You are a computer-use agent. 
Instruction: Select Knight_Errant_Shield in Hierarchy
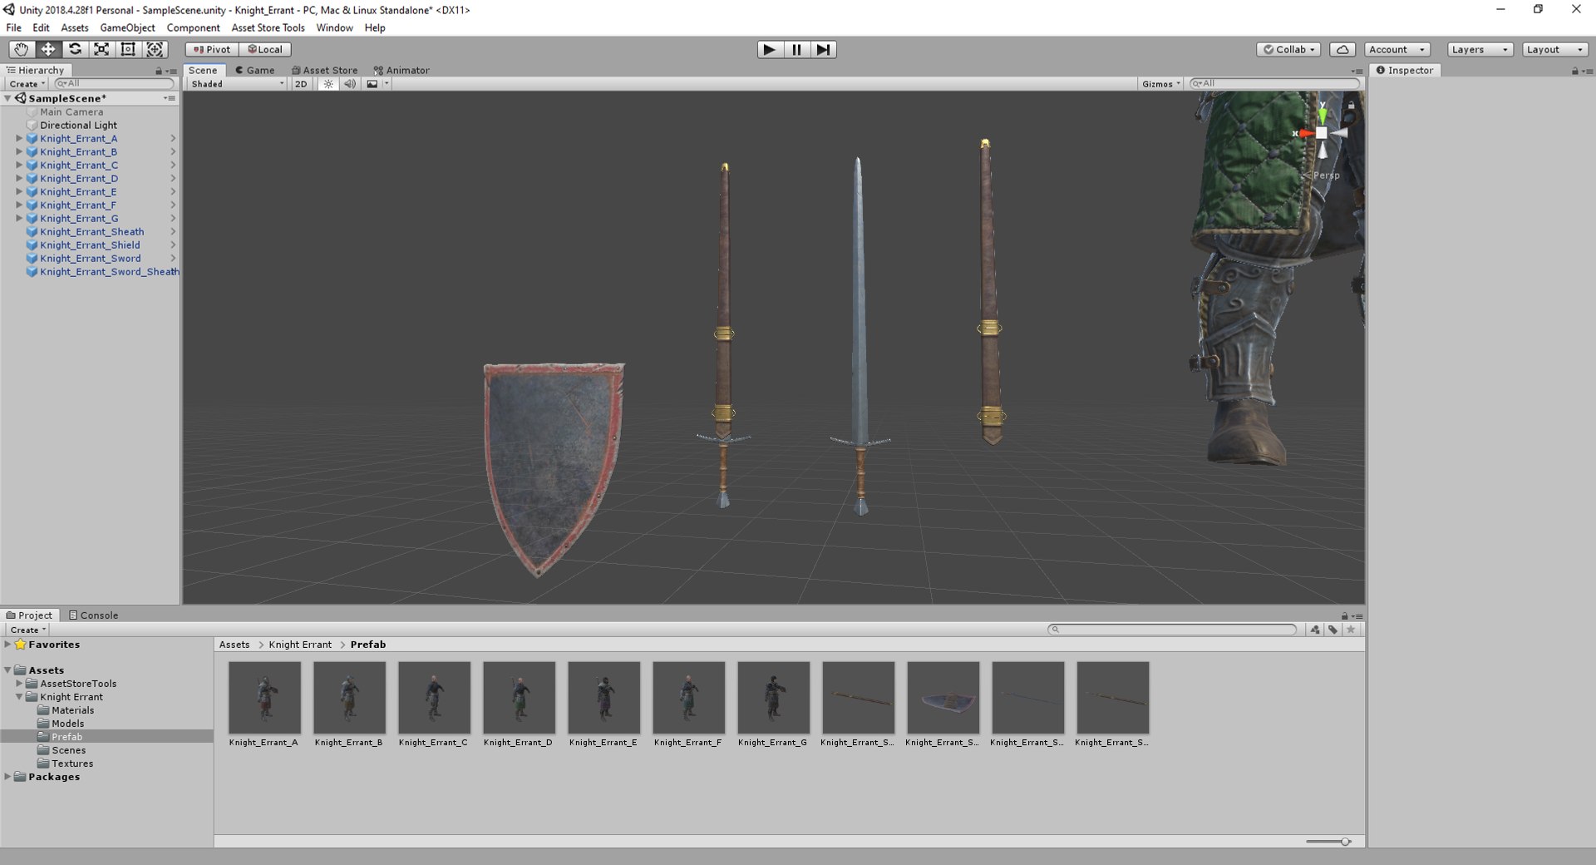pyautogui.click(x=90, y=245)
